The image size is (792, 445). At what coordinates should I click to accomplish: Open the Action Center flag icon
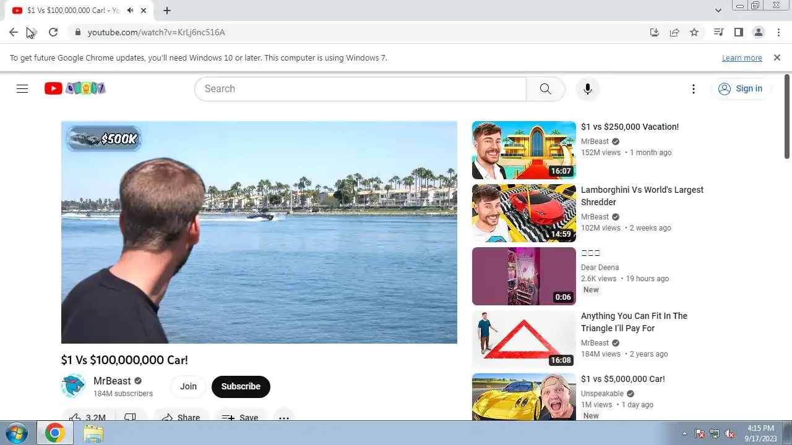pos(700,433)
